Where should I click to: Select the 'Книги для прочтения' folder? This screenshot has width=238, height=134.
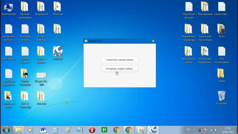coord(205,33)
